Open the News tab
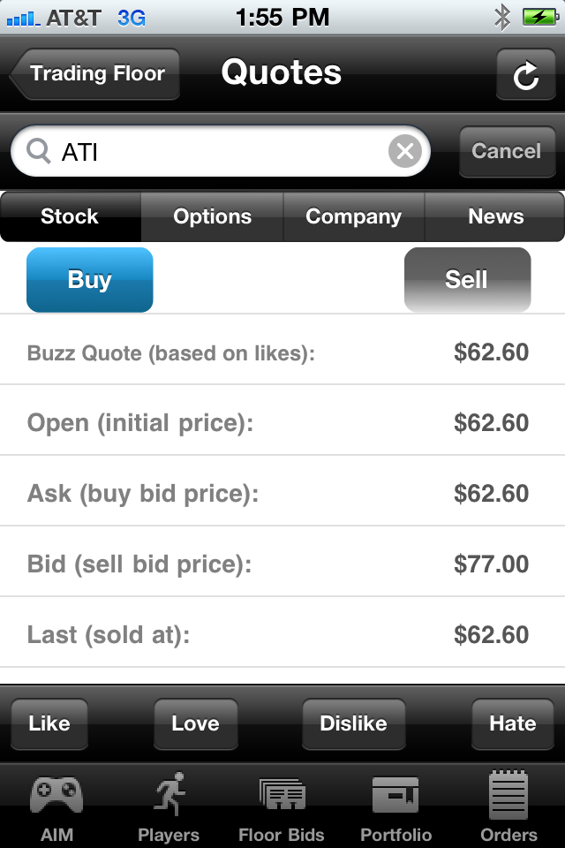This screenshot has height=848, width=565. (495, 216)
